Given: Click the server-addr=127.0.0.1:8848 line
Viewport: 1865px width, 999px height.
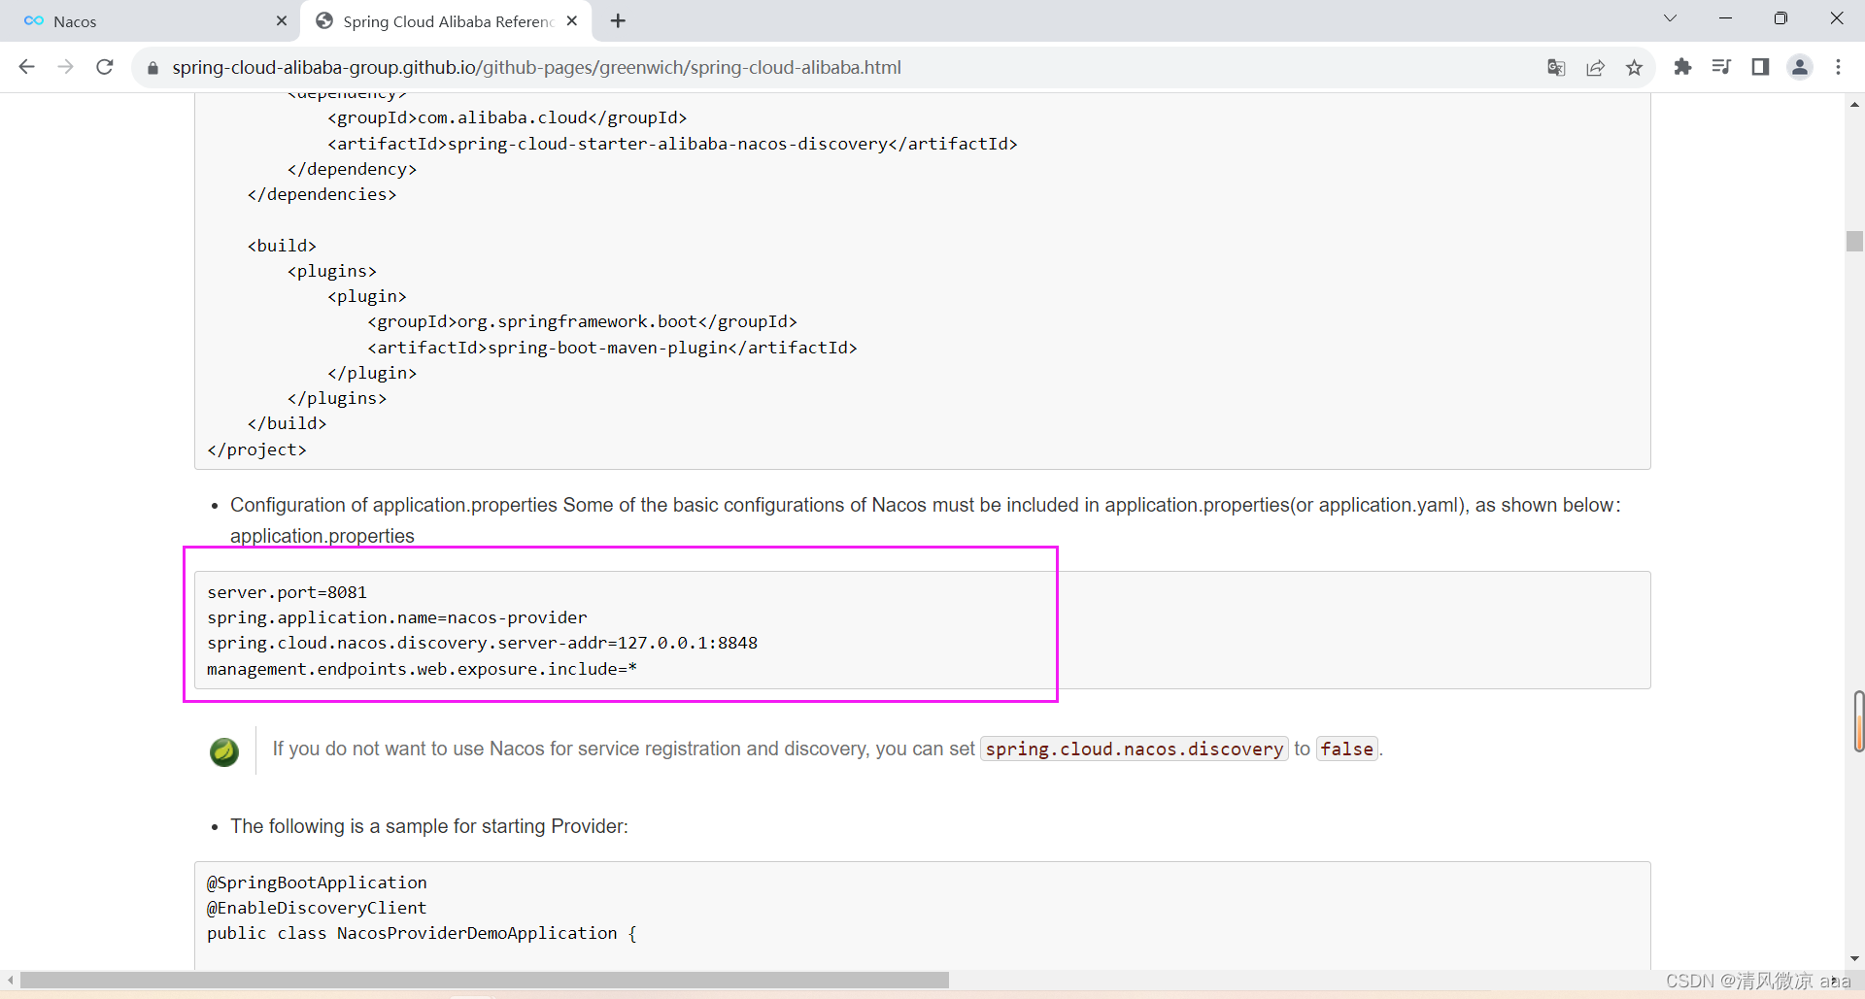Looking at the screenshot, I should click(x=482, y=643).
